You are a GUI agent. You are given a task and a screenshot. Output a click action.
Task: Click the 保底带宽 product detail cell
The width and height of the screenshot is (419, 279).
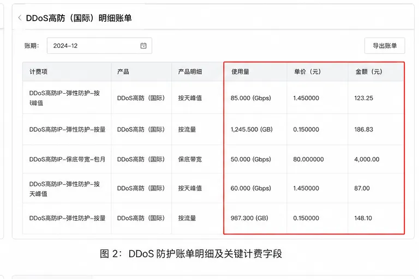pos(190,160)
